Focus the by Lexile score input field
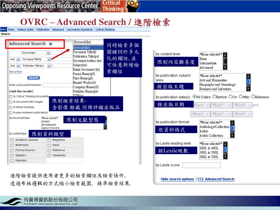Screen dimensions: 280x210 pyautogui.click(x=201, y=165)
